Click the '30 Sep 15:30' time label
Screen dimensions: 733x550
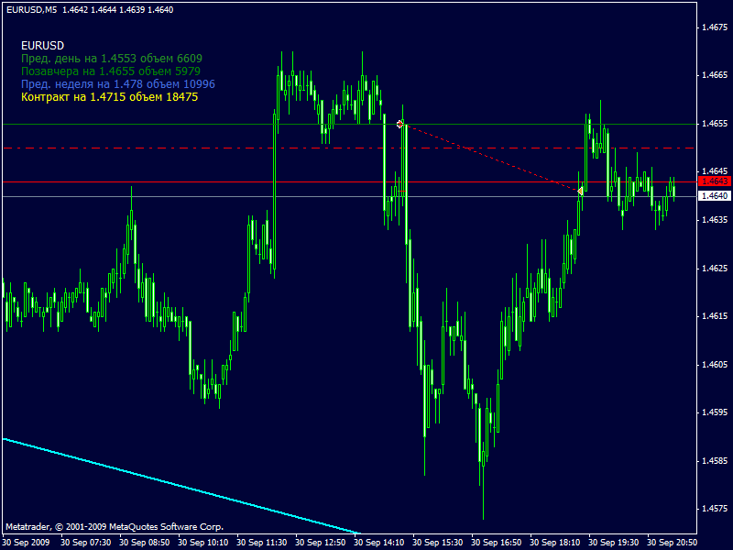pyautogui.click(x=438, y=543)
